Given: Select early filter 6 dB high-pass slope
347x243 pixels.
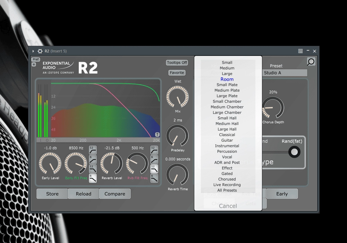Looking at the screenshot, I should point(93,159).
